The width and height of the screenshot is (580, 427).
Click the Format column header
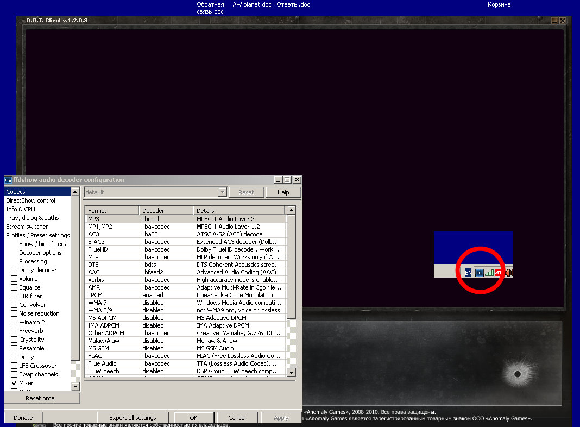(x=112, y=211)
